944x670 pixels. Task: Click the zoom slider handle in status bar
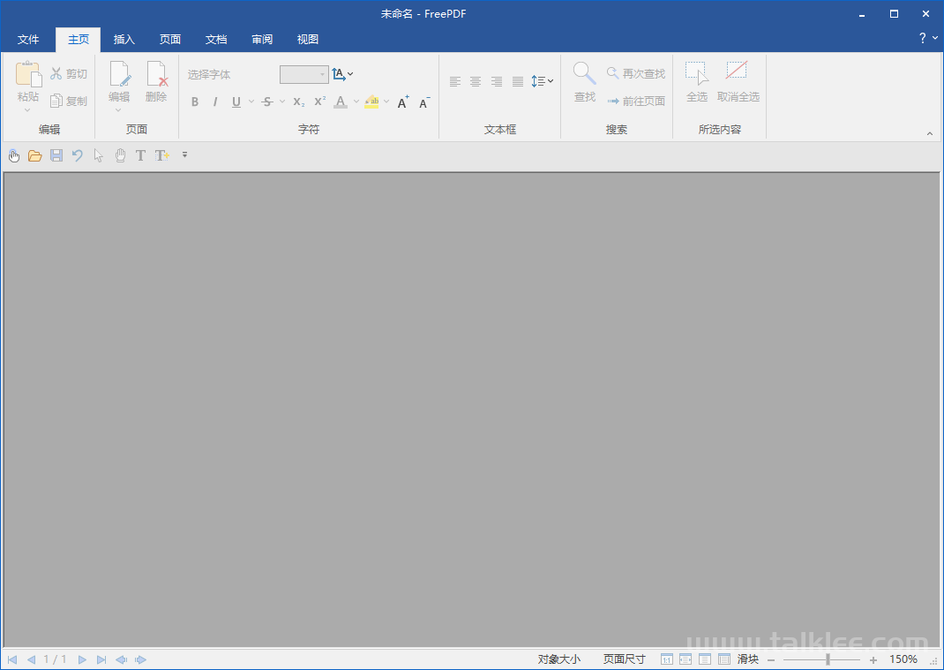pyautogui.click(x=828, y=659)
